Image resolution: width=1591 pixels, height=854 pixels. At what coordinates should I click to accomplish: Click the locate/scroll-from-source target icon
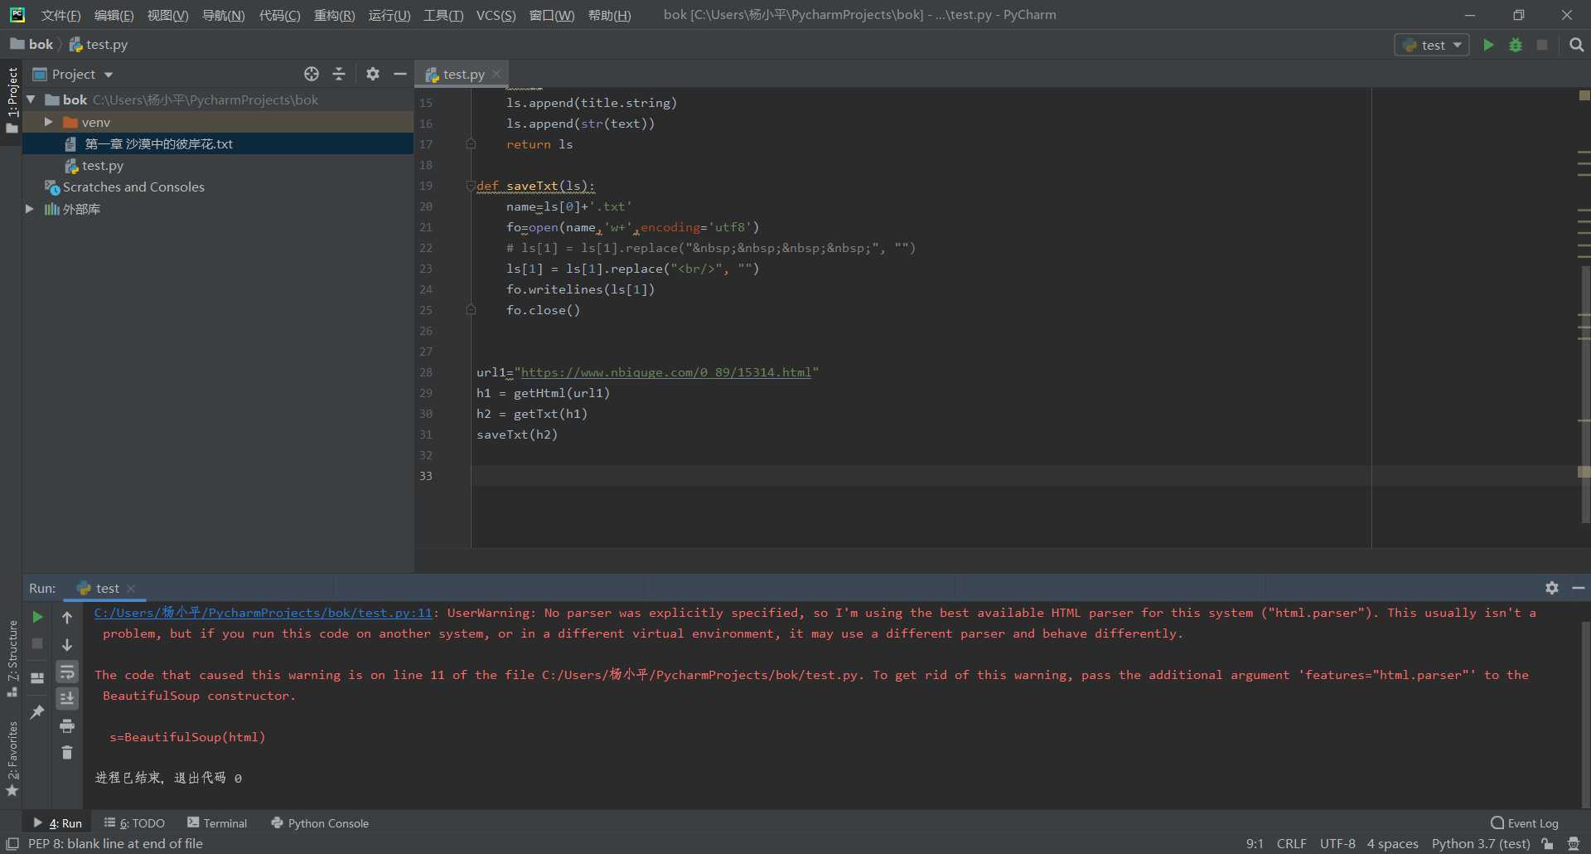pyautogui.click(x=312, y=74)
